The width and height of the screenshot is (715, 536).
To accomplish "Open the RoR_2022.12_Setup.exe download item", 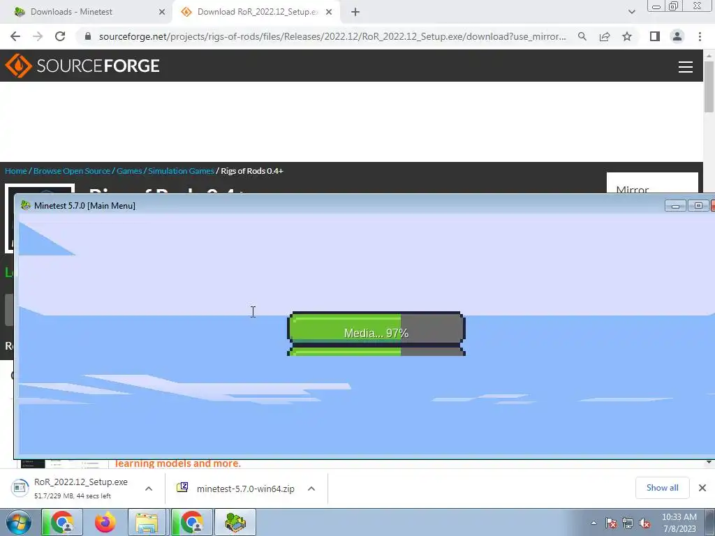I will coord(73,488).
